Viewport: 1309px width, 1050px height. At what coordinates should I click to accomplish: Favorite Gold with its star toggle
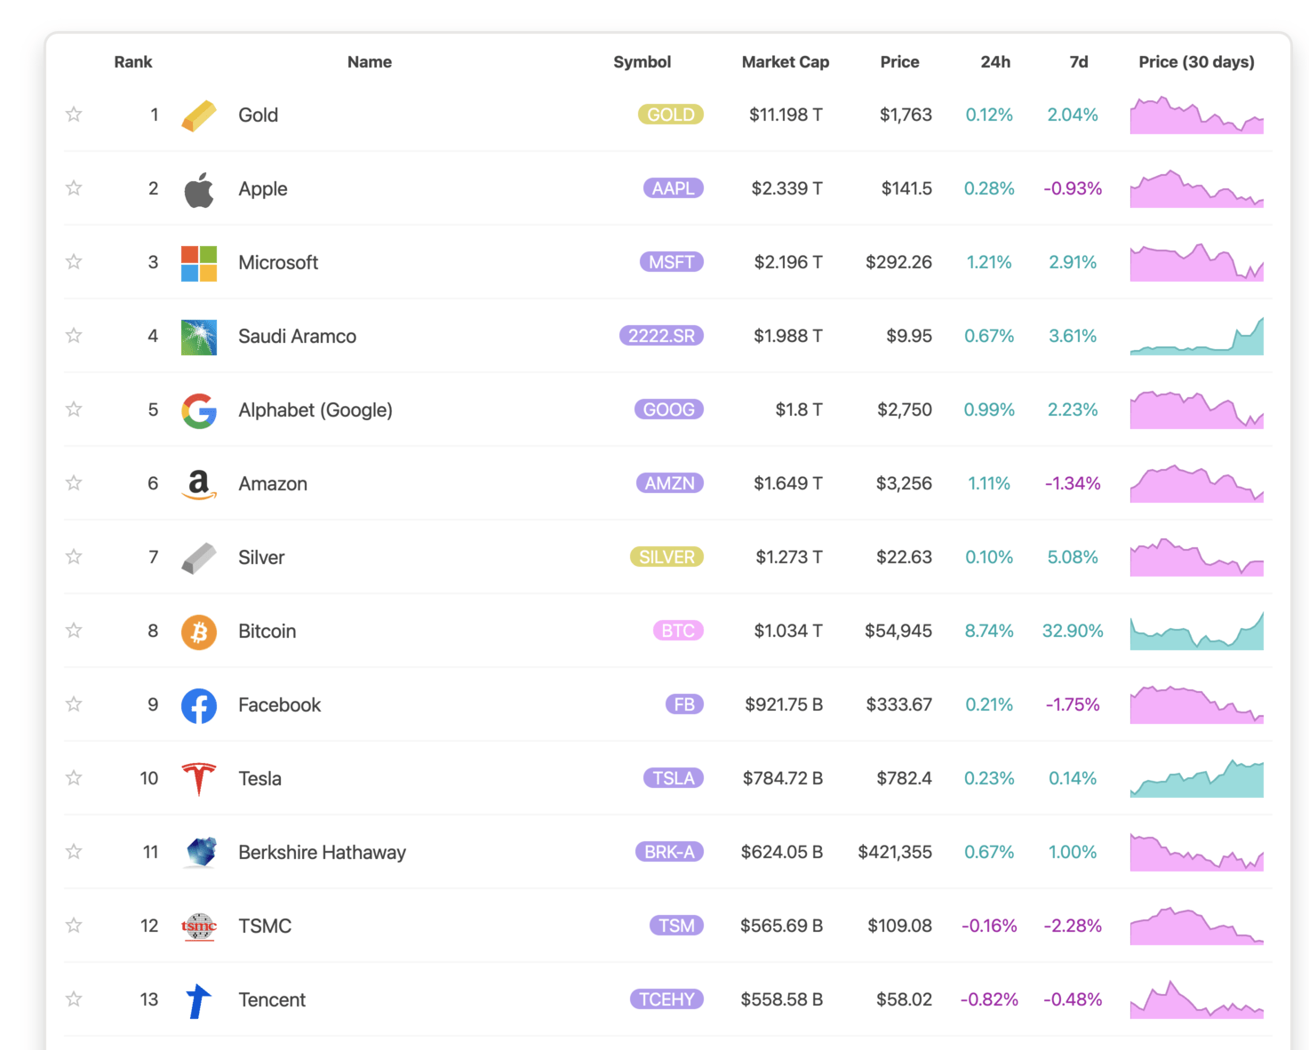coord(74,115)
